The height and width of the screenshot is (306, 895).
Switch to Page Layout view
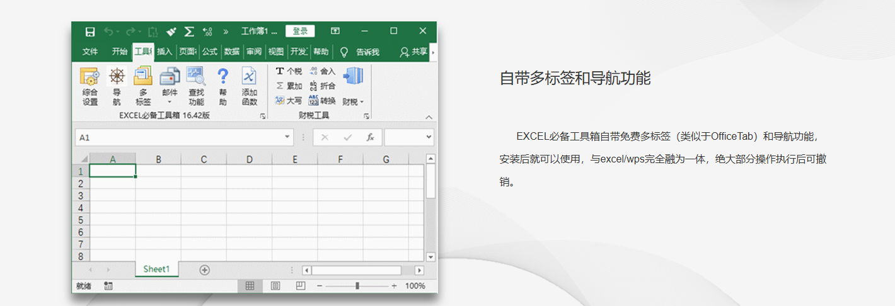tap(275, 286)
